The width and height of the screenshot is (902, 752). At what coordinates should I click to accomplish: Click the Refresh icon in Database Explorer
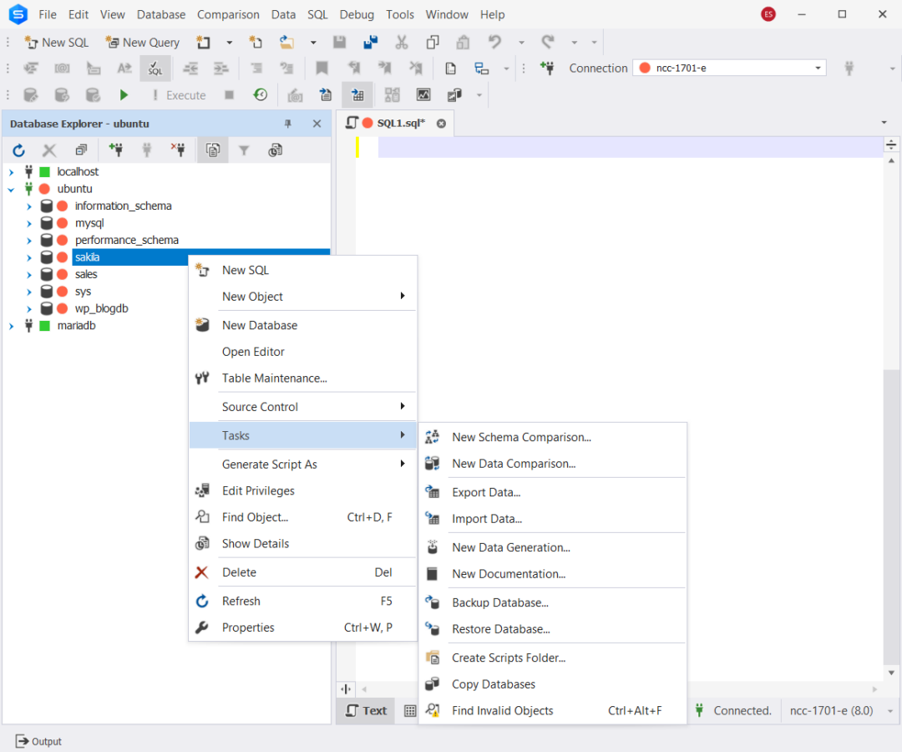coord(18,150)
